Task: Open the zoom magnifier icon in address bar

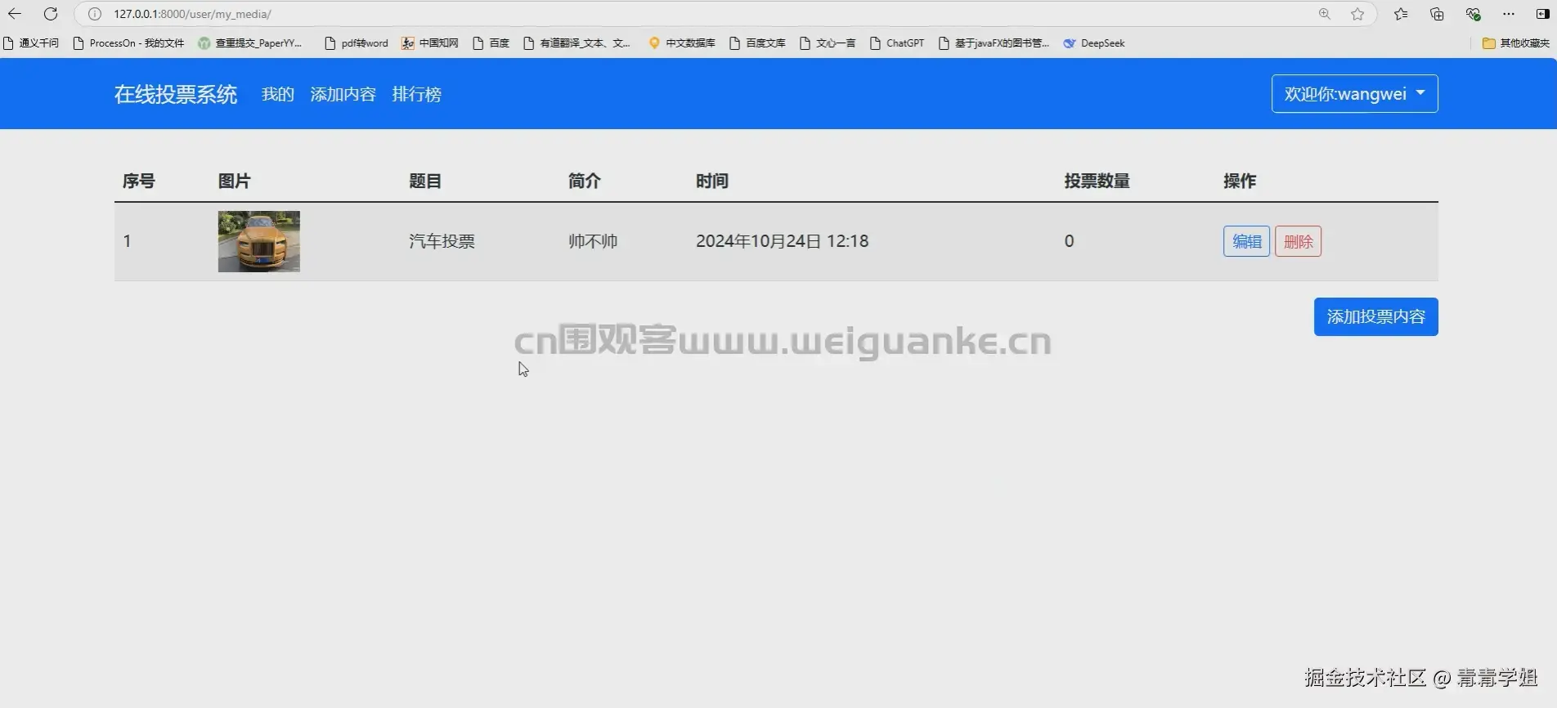Action: click(1325, 14)
